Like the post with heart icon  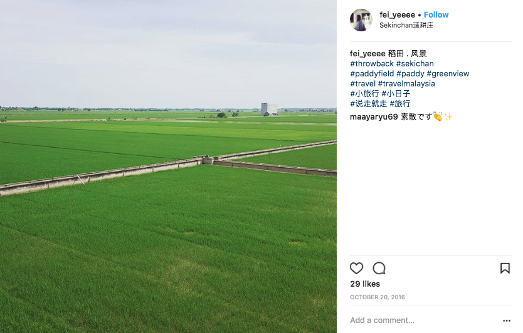pyautogui.click(x=356, y=268)
